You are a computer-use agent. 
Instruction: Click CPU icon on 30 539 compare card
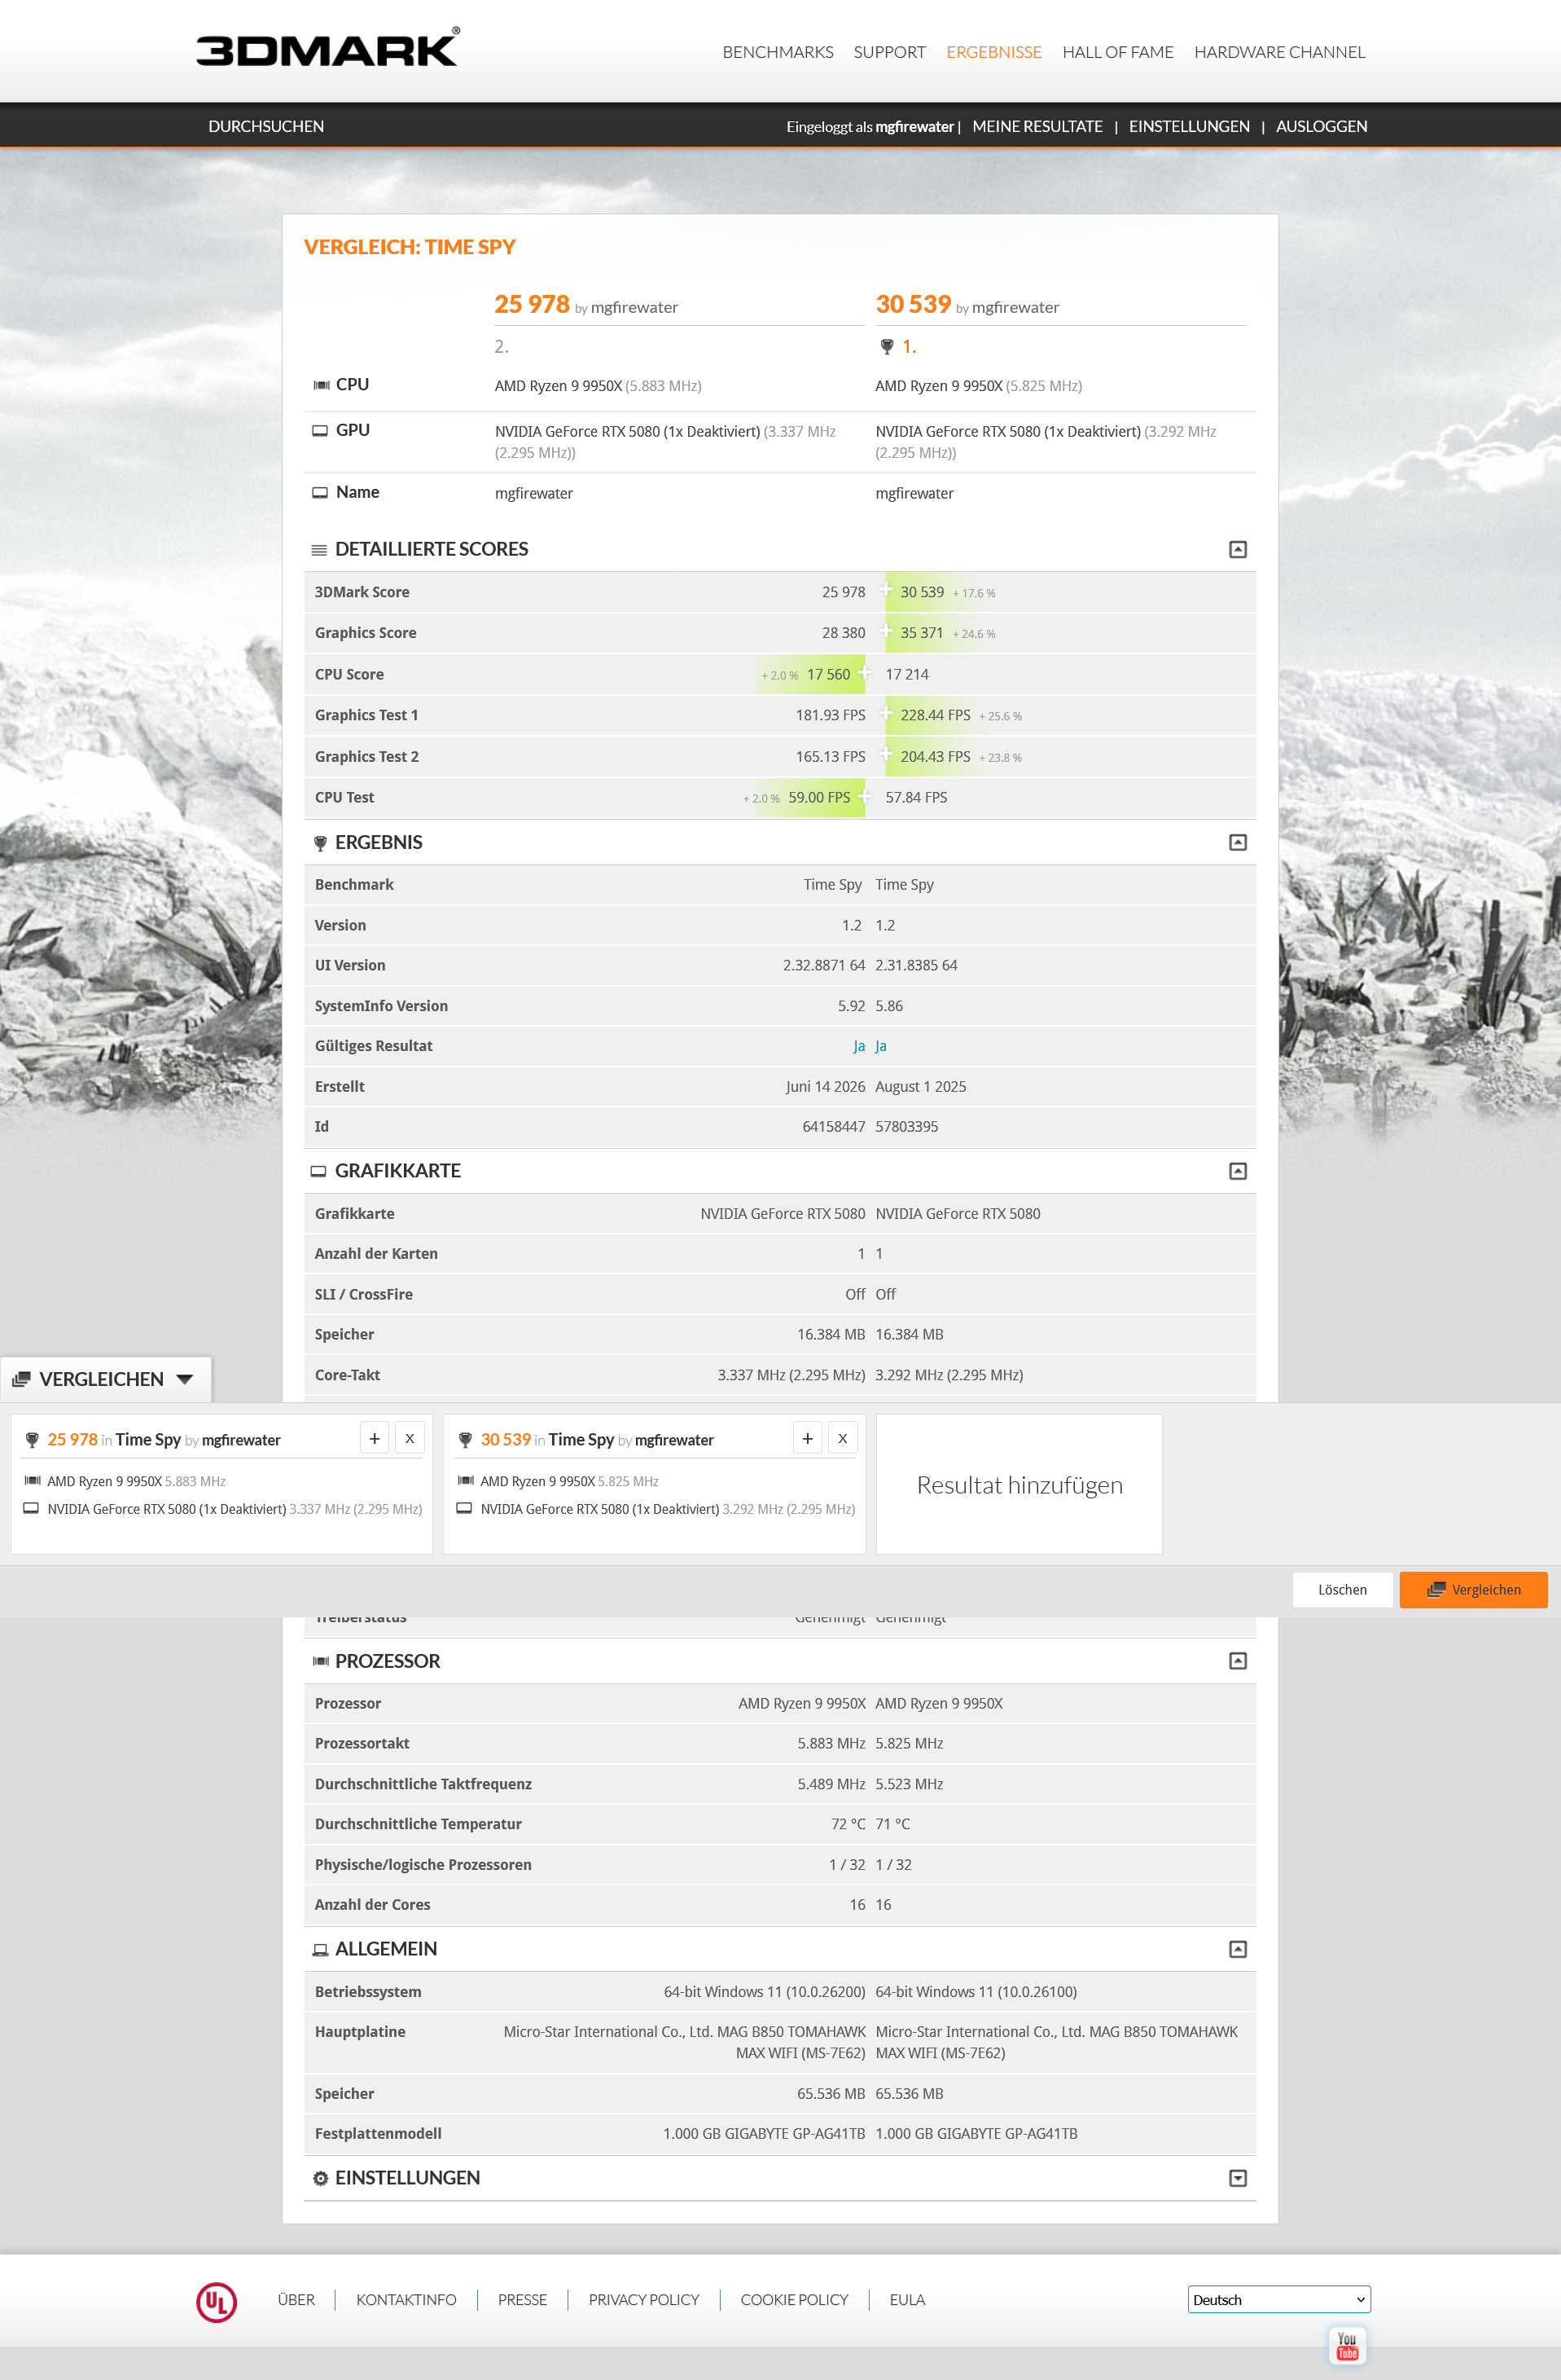pyautogui.click(x=465, y=1481)
